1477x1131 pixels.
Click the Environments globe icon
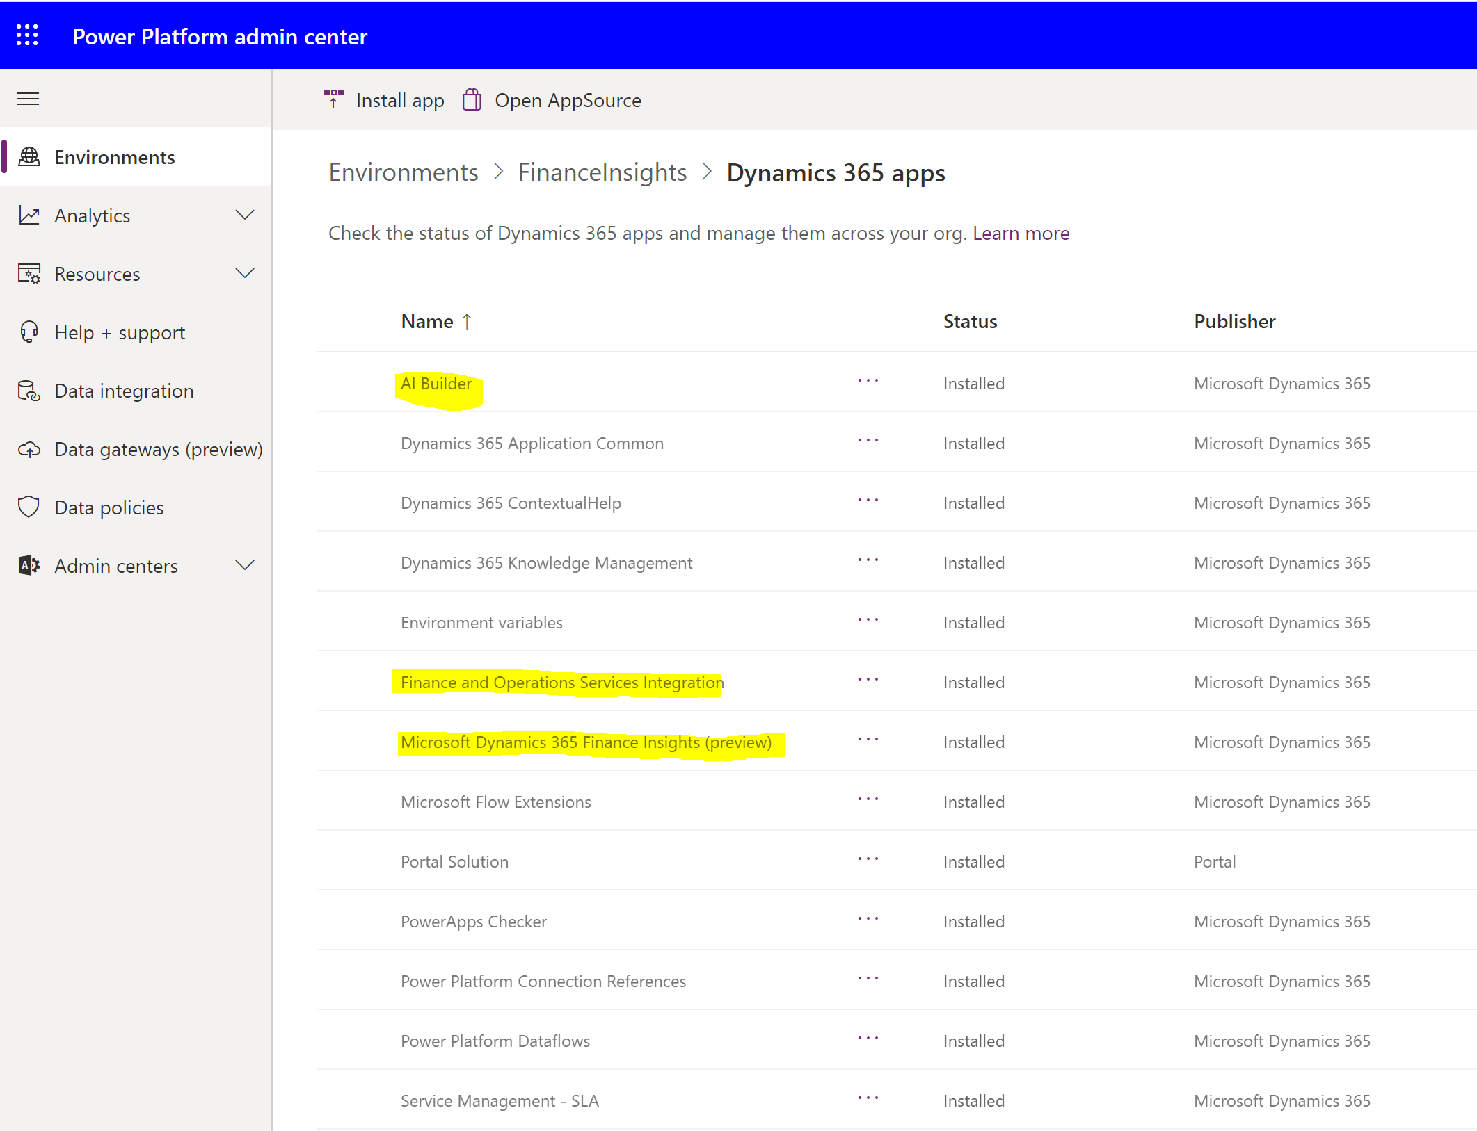tap(29, 157)
